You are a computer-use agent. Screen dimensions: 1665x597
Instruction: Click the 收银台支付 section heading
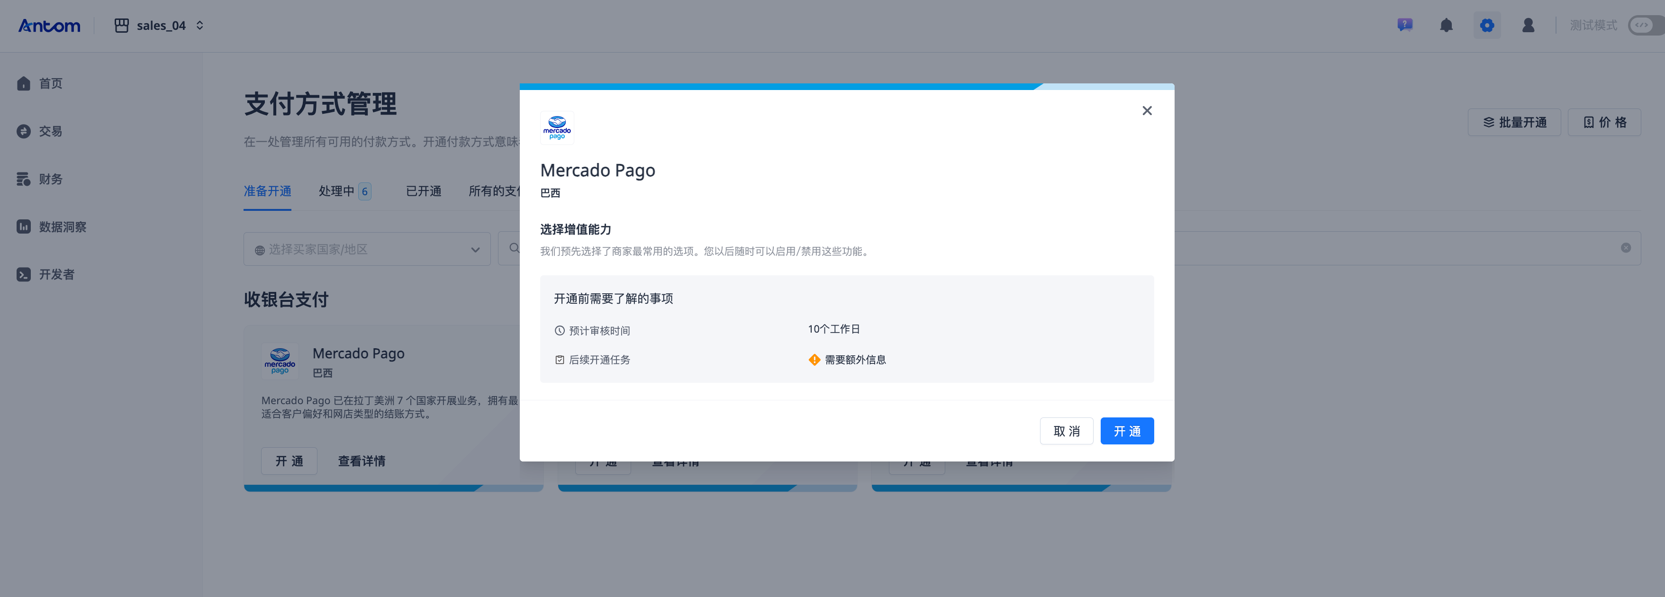point(286,300)
